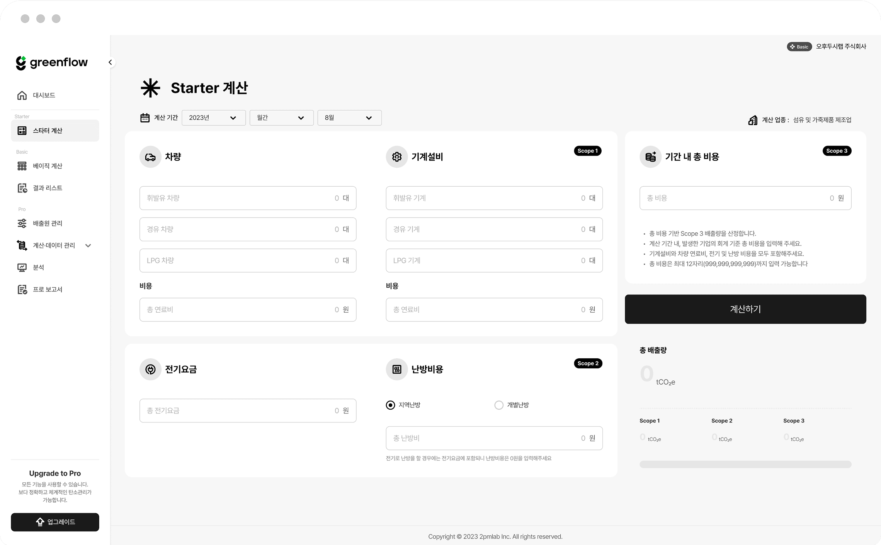Screen dimensions: 881x545
Task: Collapse the sidebar with the arrow
Action: (x=110, y=62)
